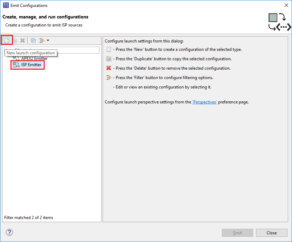The height and width of the screenshot is (242, 292).
Task: Click the 'Filter matched 2 of 2 items' status text
Action: coord(29,218)
